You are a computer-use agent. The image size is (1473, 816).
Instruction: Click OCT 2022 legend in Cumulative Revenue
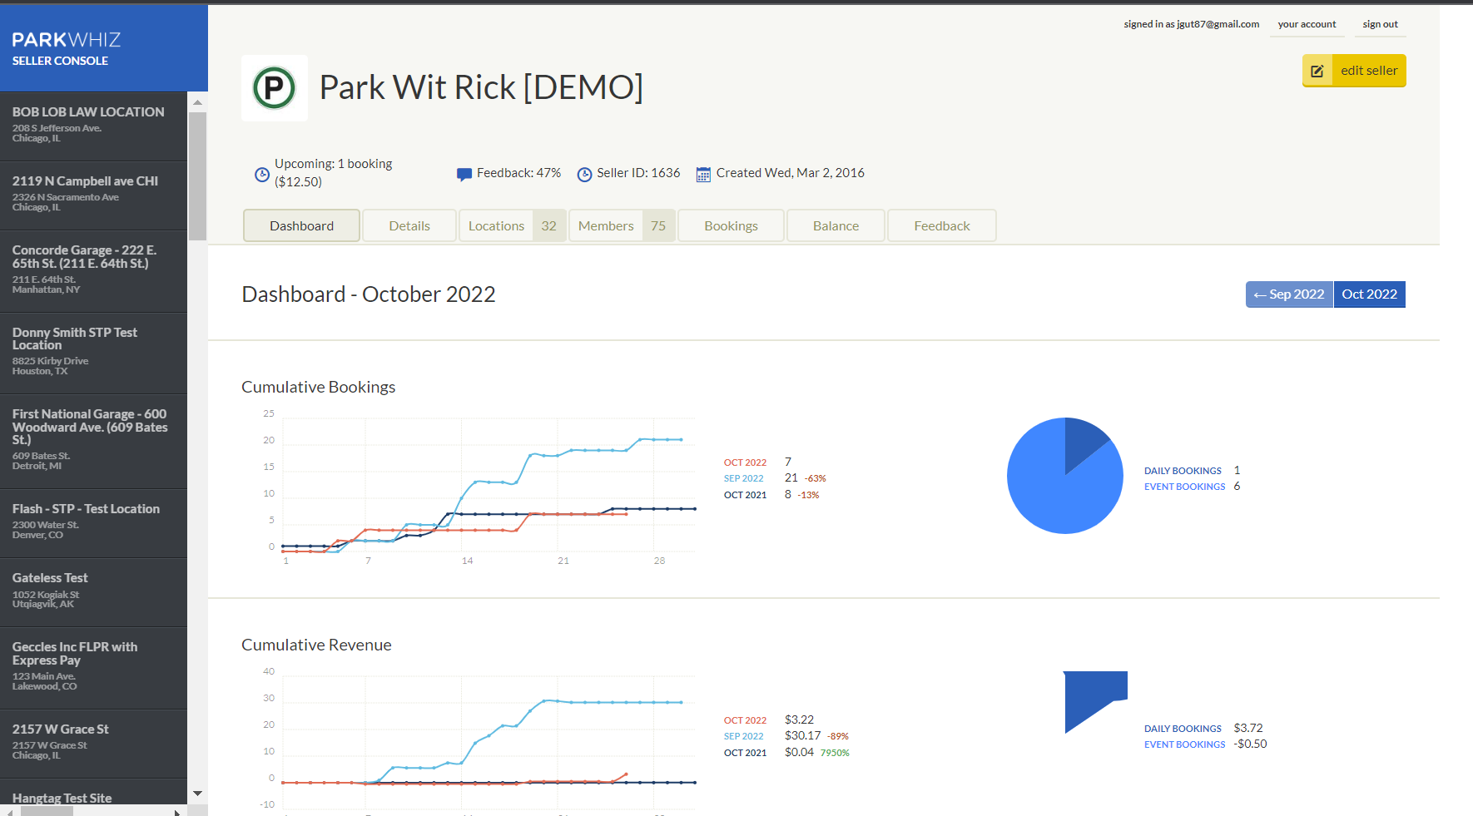tap(745, 720)
